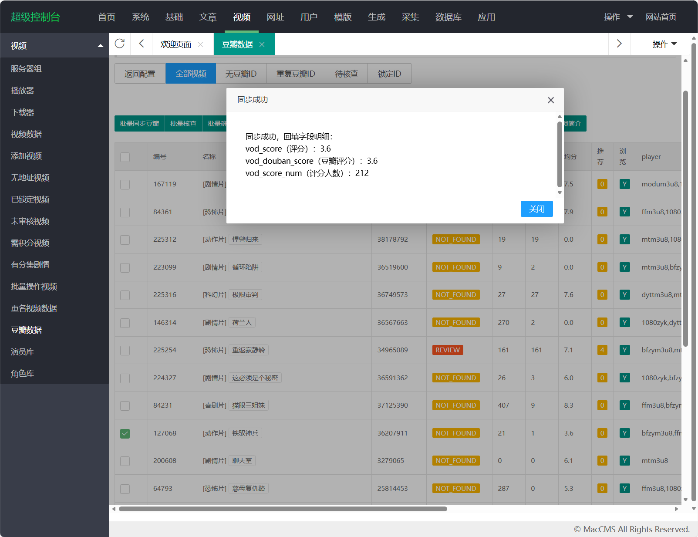Select 演员库 in the sidebar

pos(23,352)
